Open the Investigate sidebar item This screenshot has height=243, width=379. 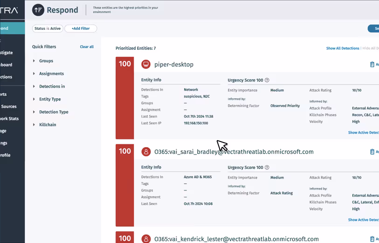pos(7,53)
